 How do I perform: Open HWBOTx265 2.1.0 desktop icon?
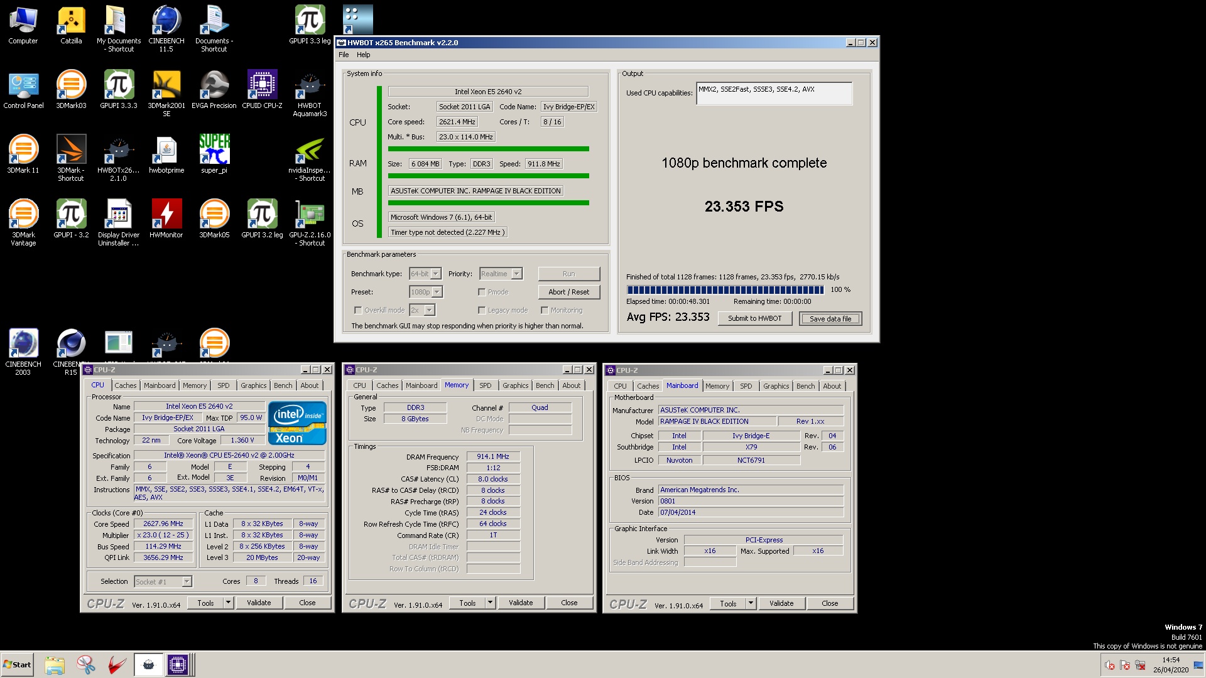[119, 158]
